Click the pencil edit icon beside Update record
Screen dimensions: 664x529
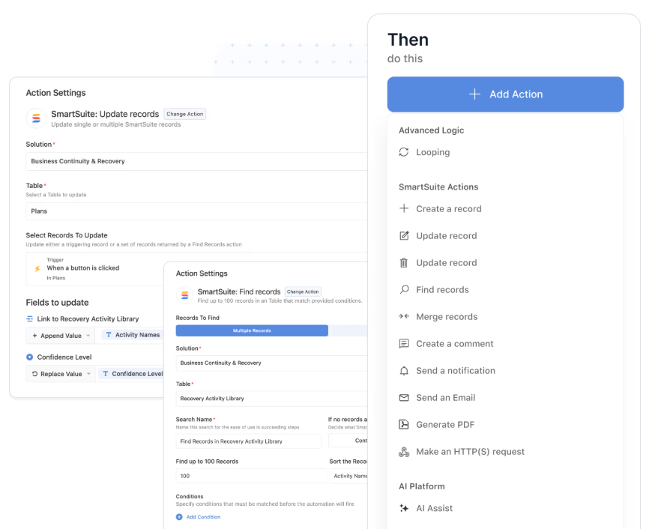click(x=404, y=235)
